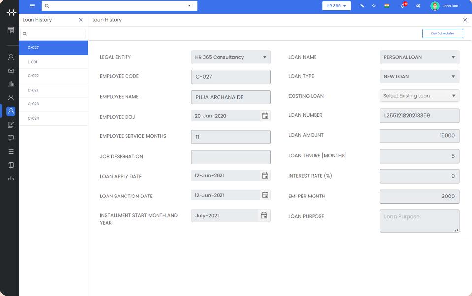
Task: Click the chat message icon in sidebar
Action: pyautogui.click(x=11, y=138)
